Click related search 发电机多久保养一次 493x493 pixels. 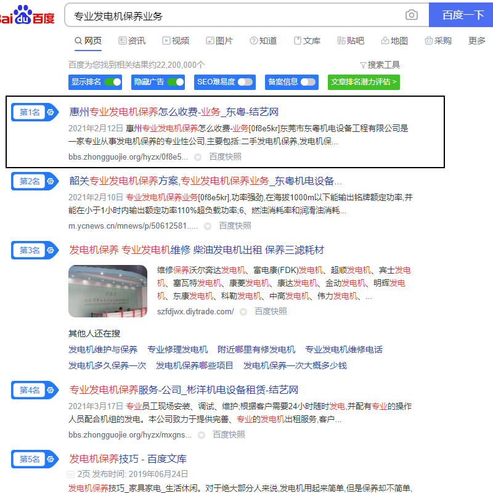(107, 365)
